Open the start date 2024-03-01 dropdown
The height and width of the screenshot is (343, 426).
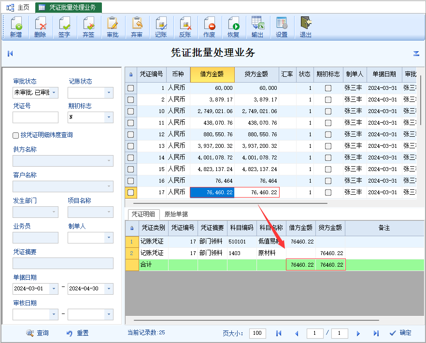click(54, 288)
